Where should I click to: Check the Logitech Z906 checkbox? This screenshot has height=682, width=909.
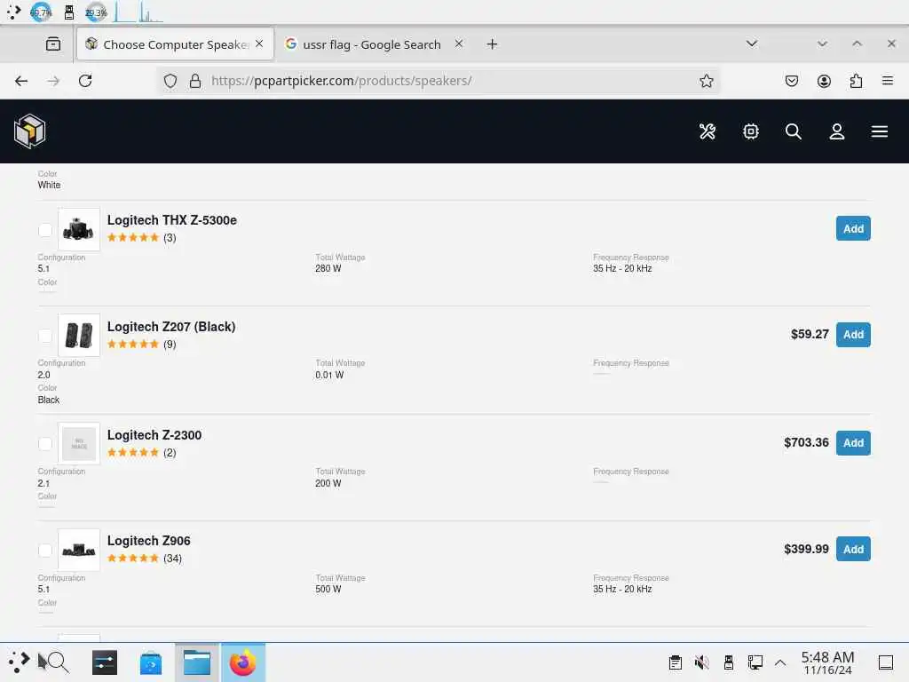point(45,551)
